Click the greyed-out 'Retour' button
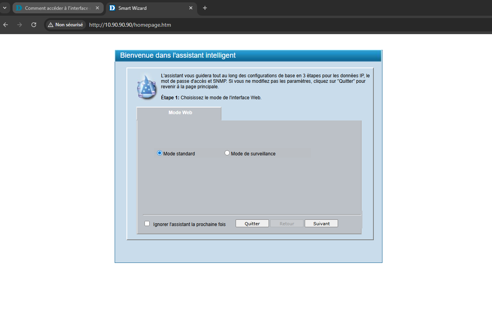Viewport: 492px width, 321px height. tap(287, 224)
